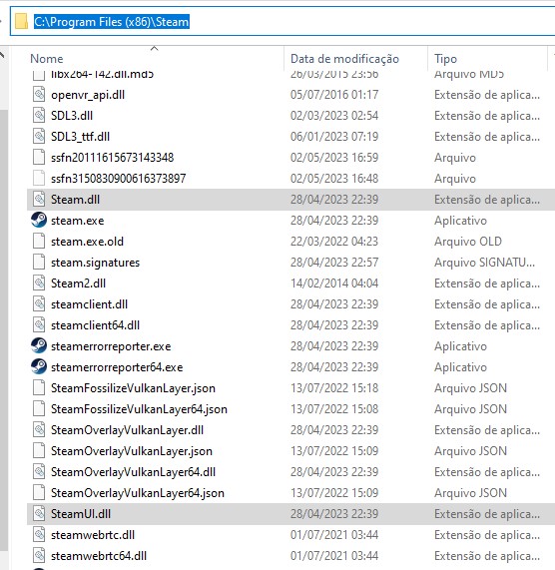Select the file named SteamOverlayVulkanLayer64.dll
The image size is (555, 570).
click(x=133, y=472)
